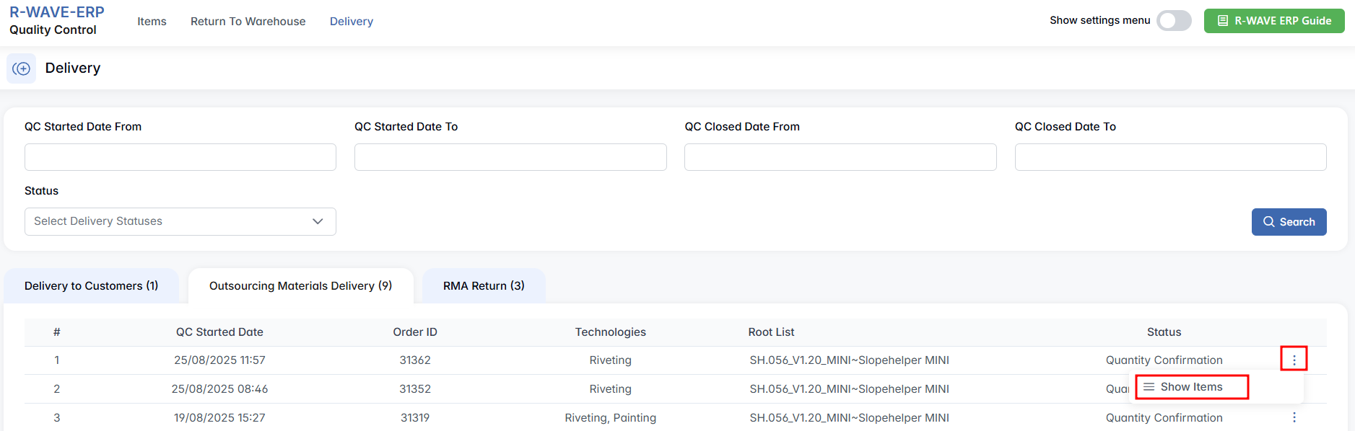
Task: Toggle the Show settings menu switch
Action: click(1174, 21)
